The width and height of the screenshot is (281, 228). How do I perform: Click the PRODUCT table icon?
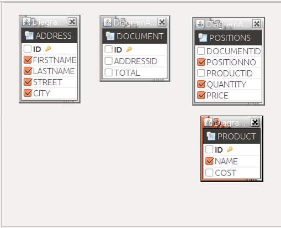pos(211,136)
